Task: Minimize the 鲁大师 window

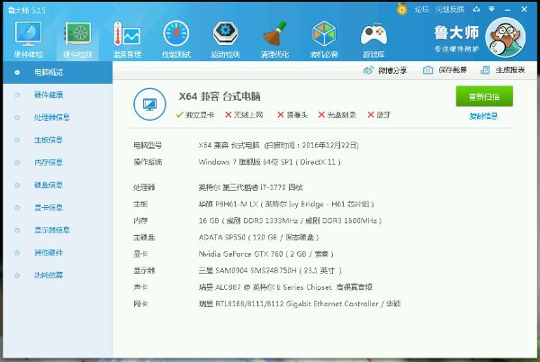Action: (x=508, y=10)
